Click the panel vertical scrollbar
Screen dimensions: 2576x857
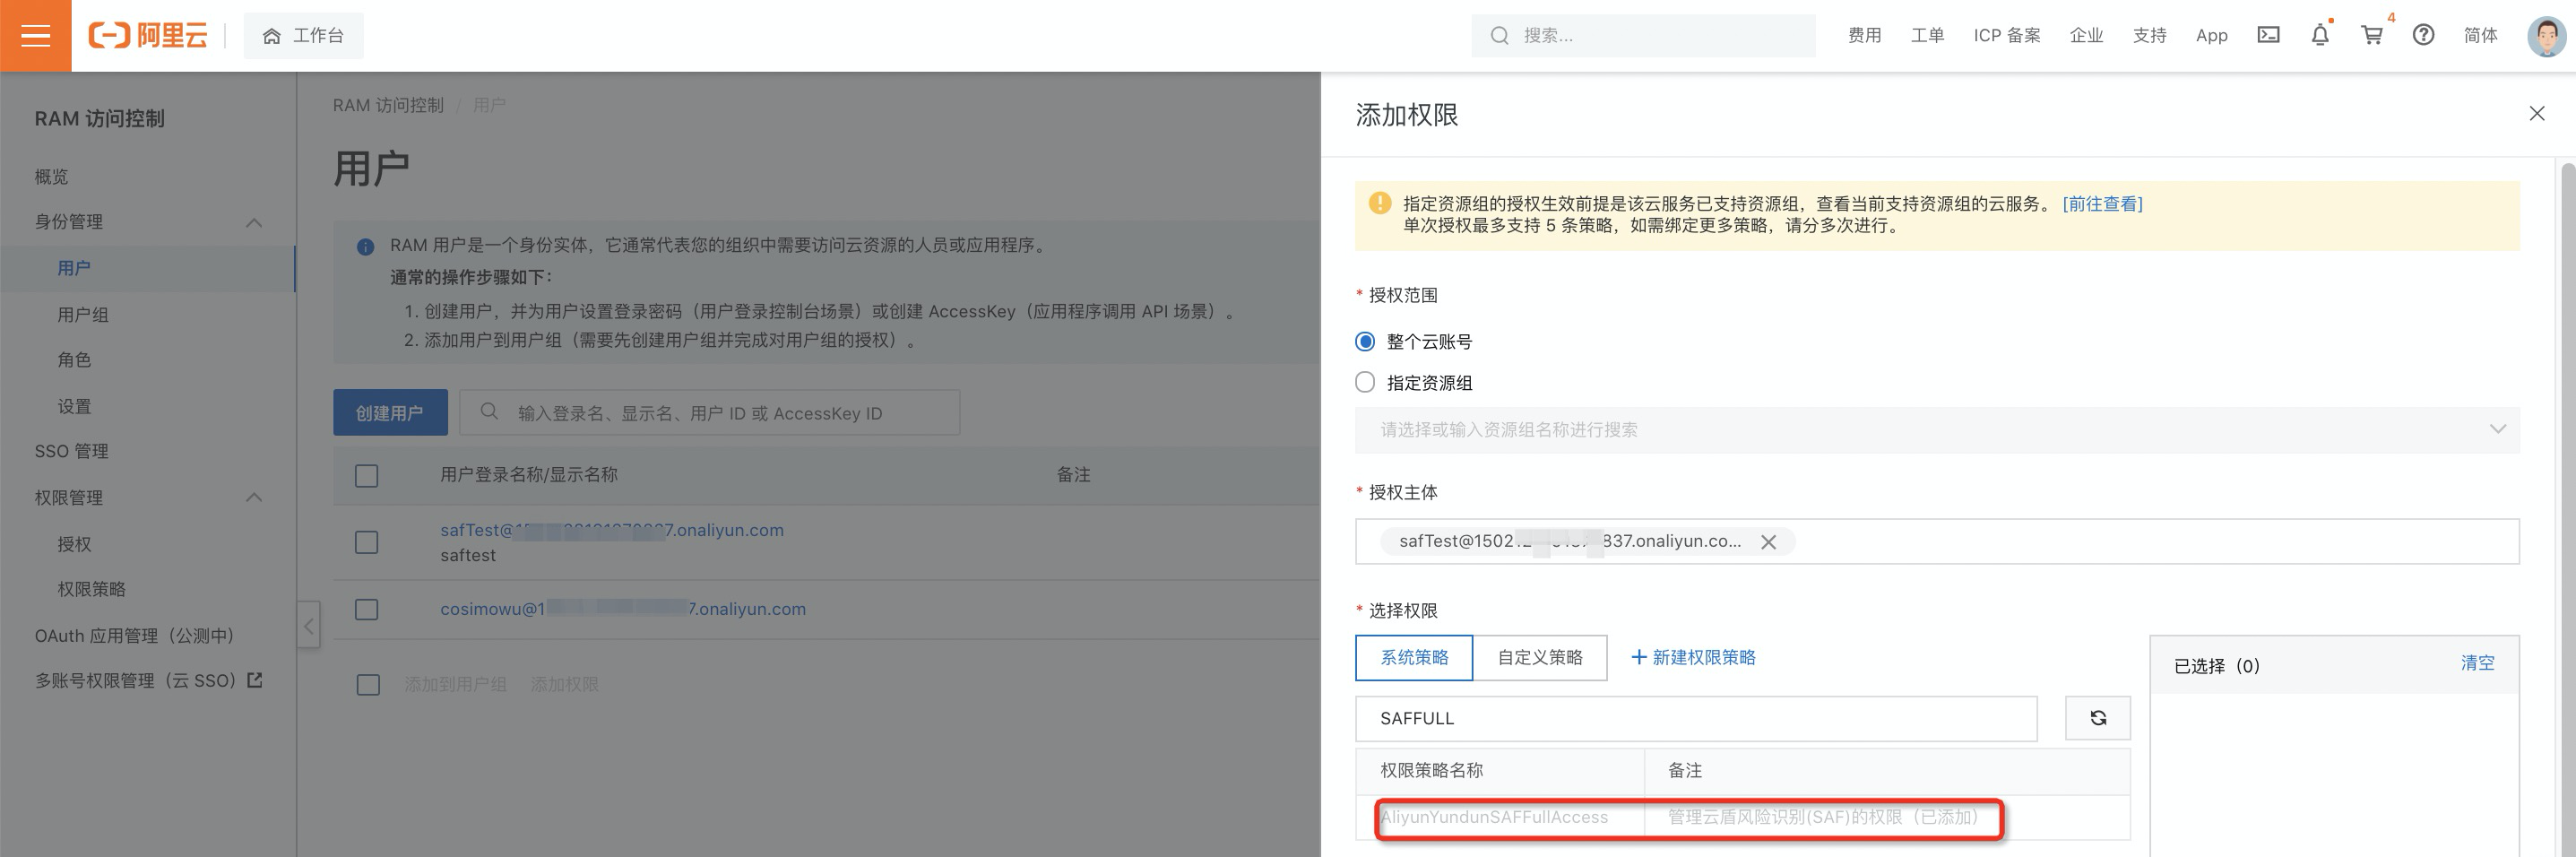2567,508
